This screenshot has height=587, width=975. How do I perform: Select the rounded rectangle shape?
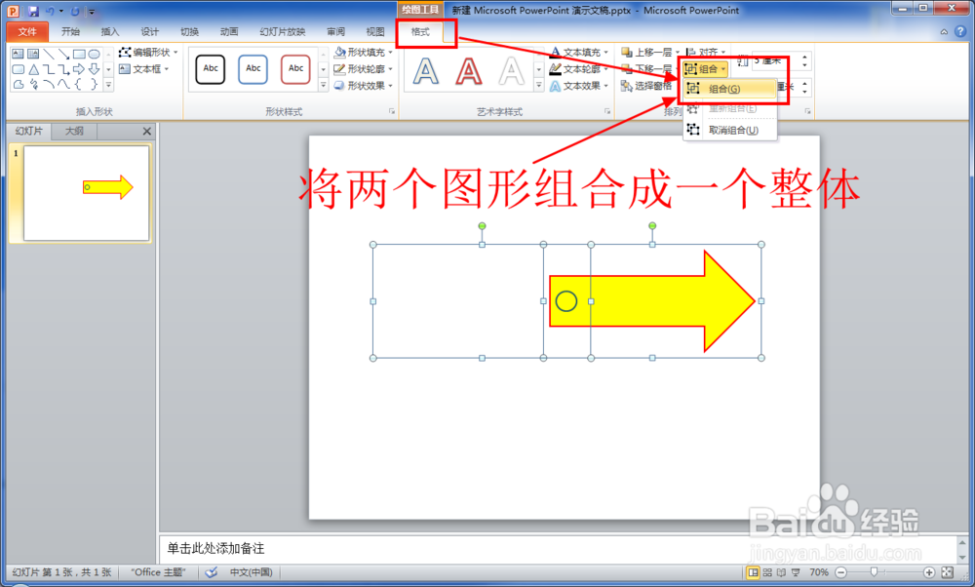tap(18, 69)
